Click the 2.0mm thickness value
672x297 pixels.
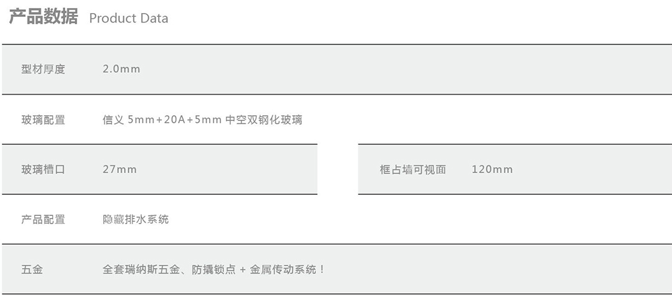coord(121,69)
